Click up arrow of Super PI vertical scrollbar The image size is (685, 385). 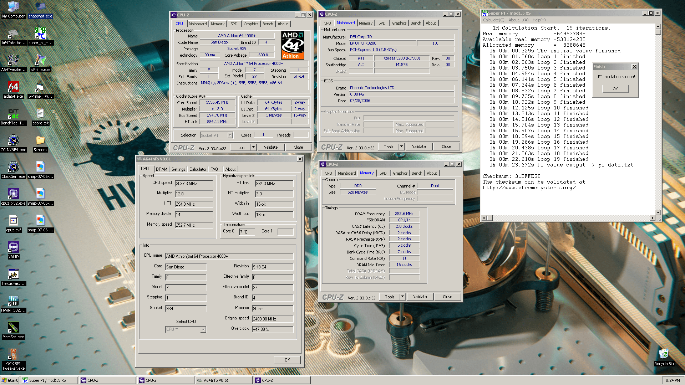coord(658,27)
